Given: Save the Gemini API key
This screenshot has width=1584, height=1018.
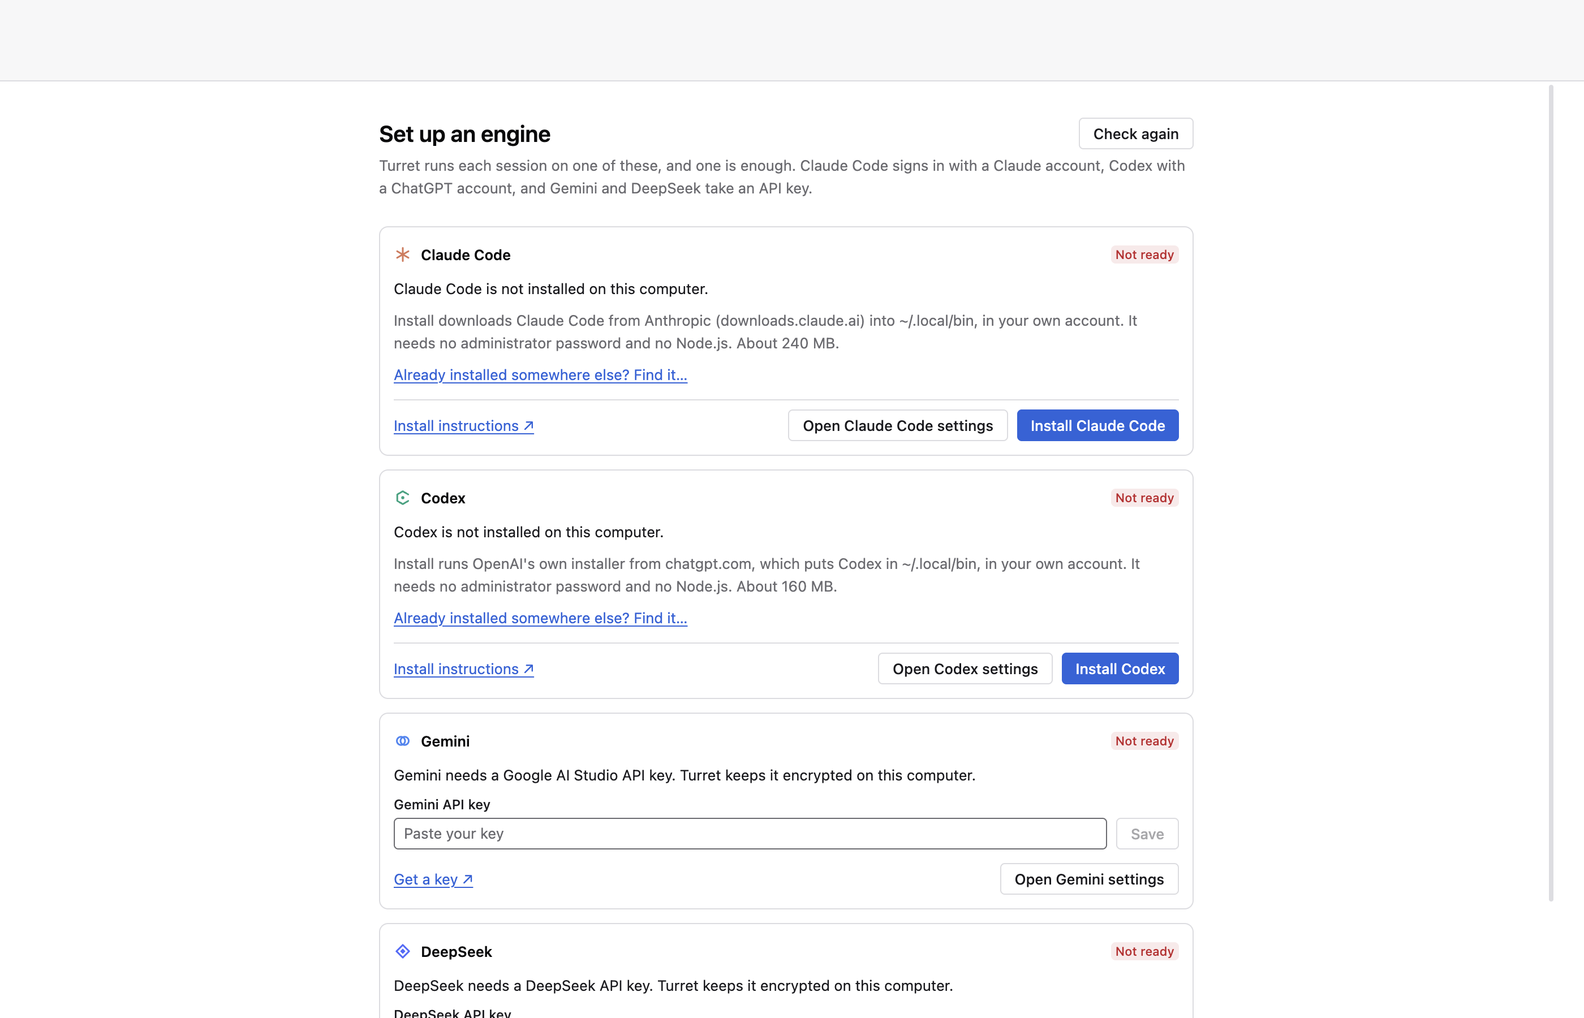Looking at the screenshot, I should (1147, 834).
